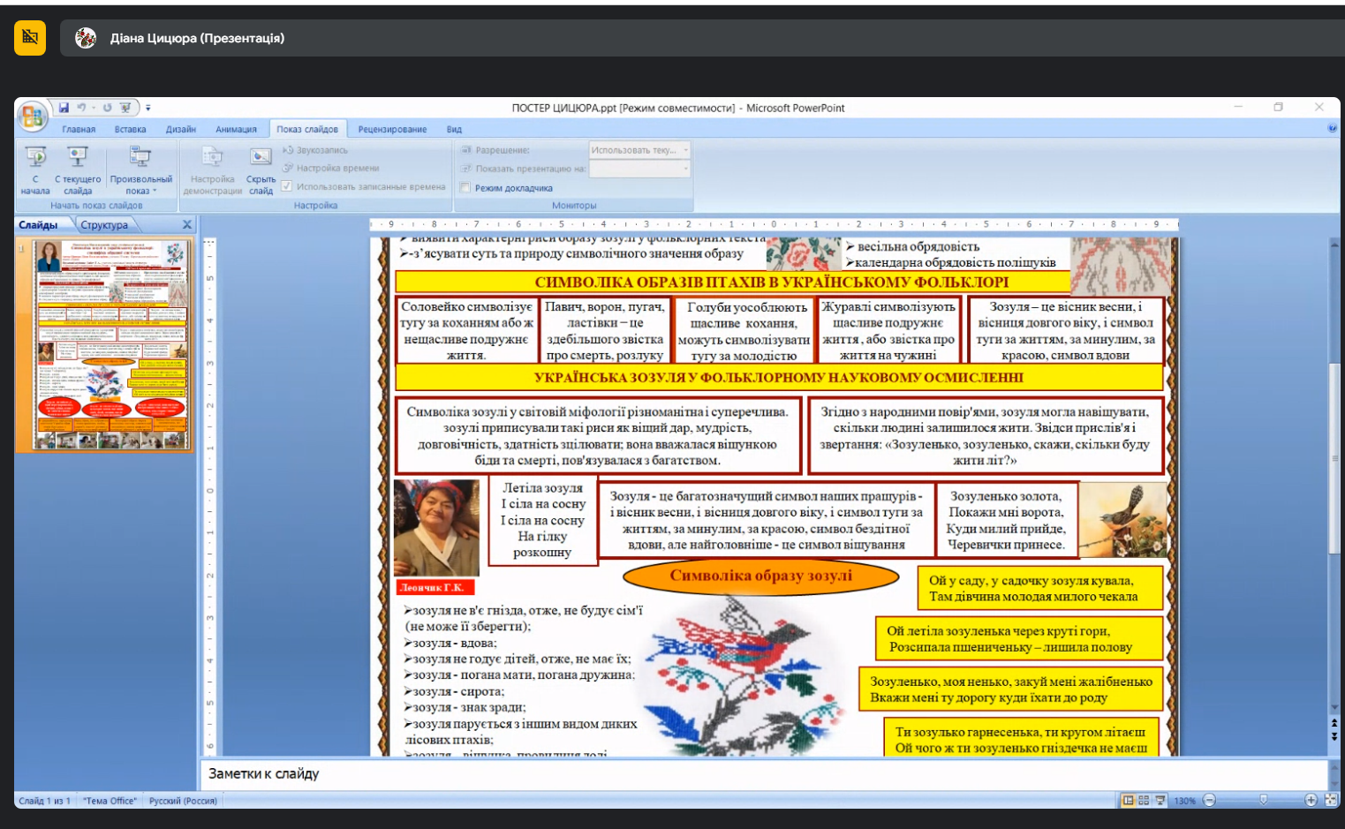Expand the Quick Access Toolbar customize arrow

pos(148,108)
